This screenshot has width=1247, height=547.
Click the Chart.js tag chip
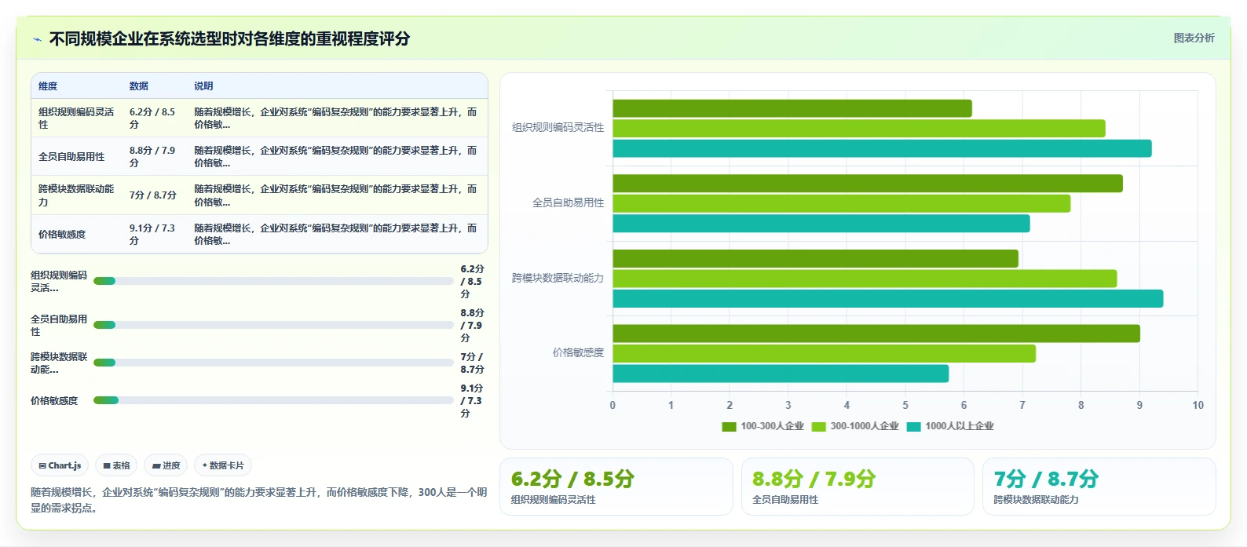[60, 465]
